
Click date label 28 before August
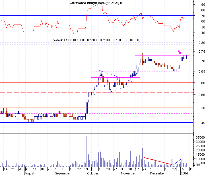click(x=20, y=169)
